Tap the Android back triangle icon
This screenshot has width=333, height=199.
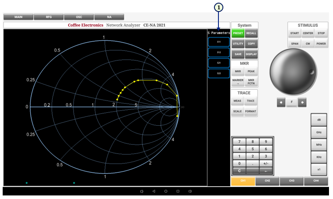(154, 191)
